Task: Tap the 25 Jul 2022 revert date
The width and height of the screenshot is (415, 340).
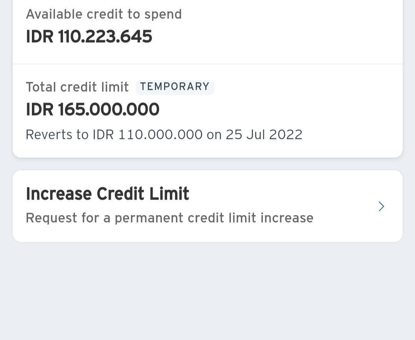Action: (264, 135)
